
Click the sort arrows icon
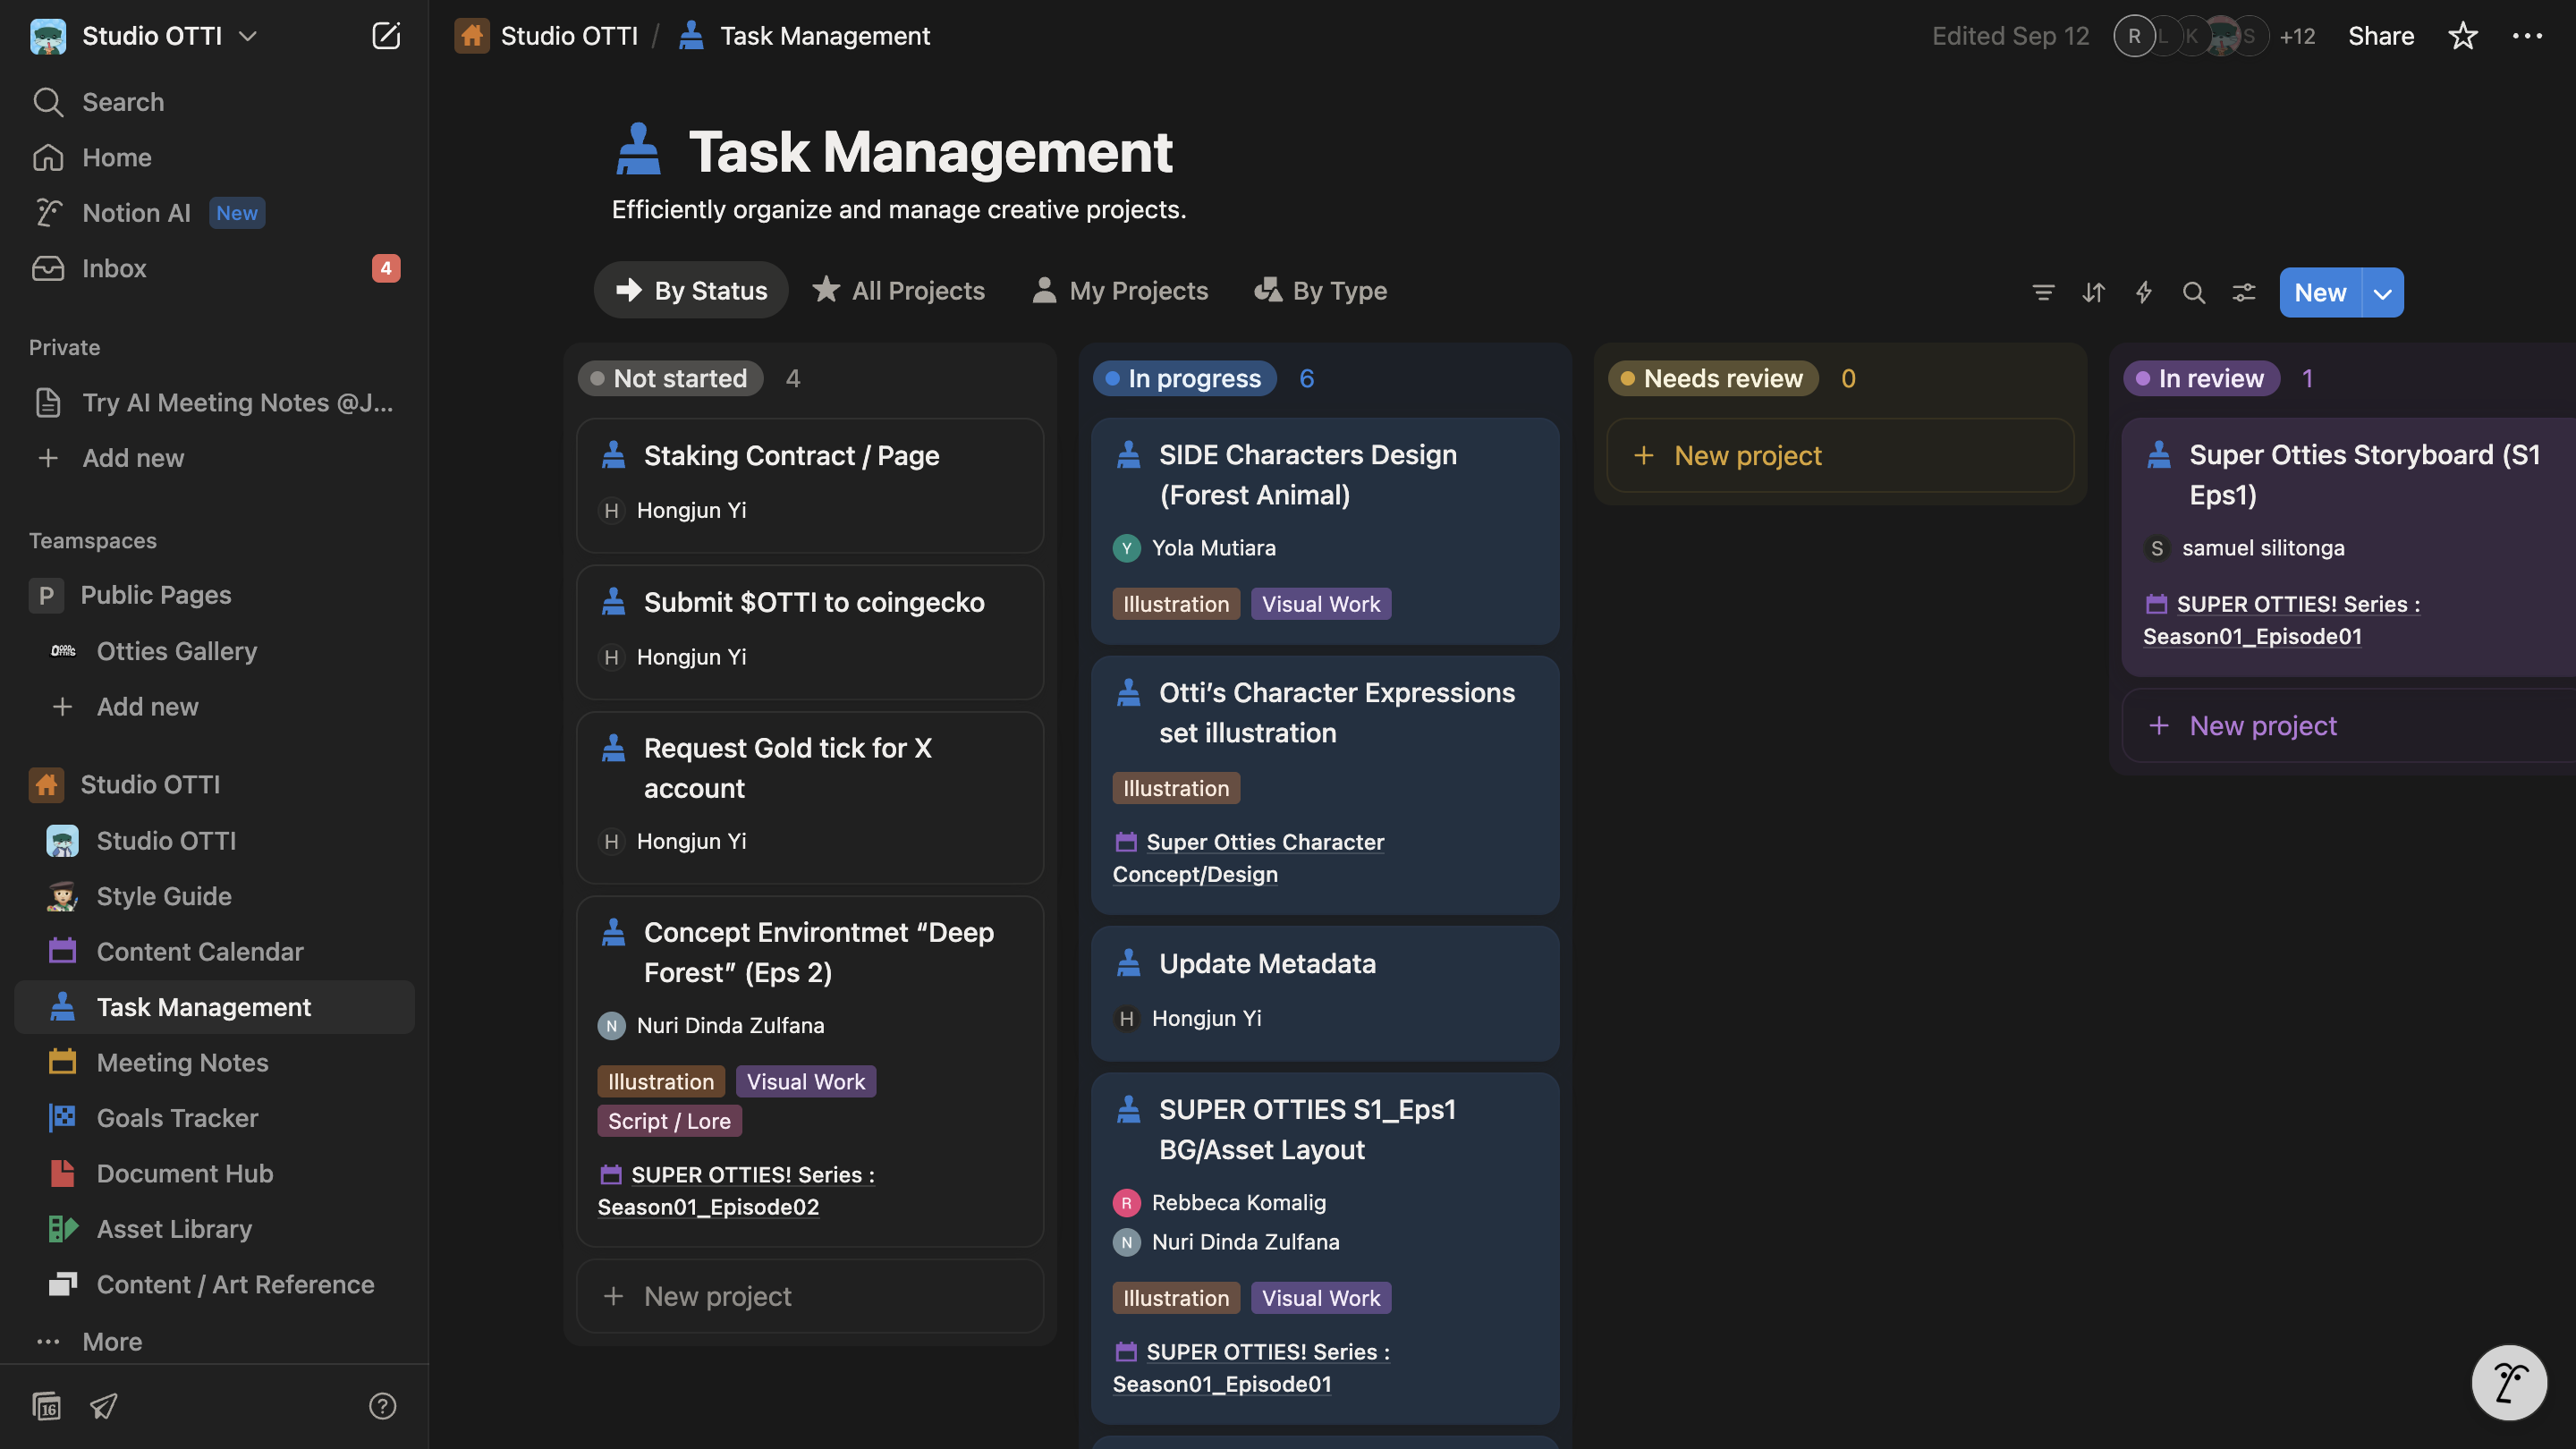click(2093, 292)
